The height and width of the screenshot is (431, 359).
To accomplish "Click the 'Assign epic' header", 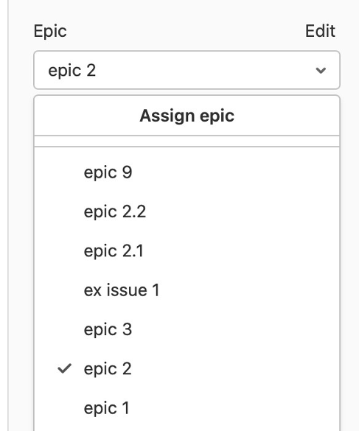I will [187, 116].
